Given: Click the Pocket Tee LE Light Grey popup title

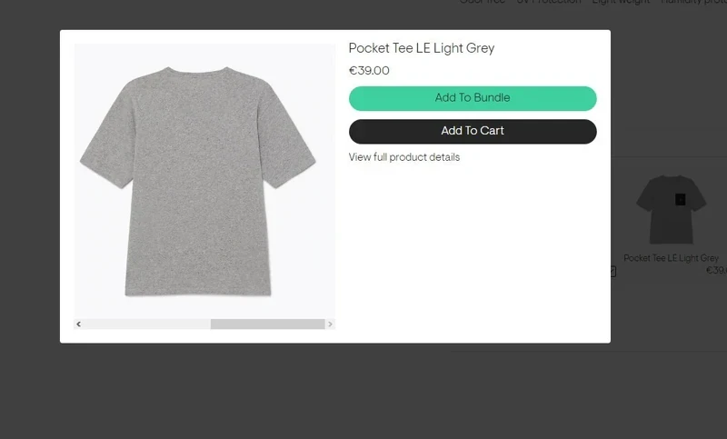Looking at the screenshot, I should click(422, 48).
